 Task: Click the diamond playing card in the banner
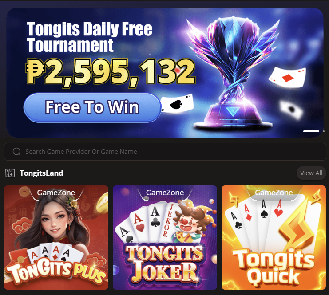(287, 77)
